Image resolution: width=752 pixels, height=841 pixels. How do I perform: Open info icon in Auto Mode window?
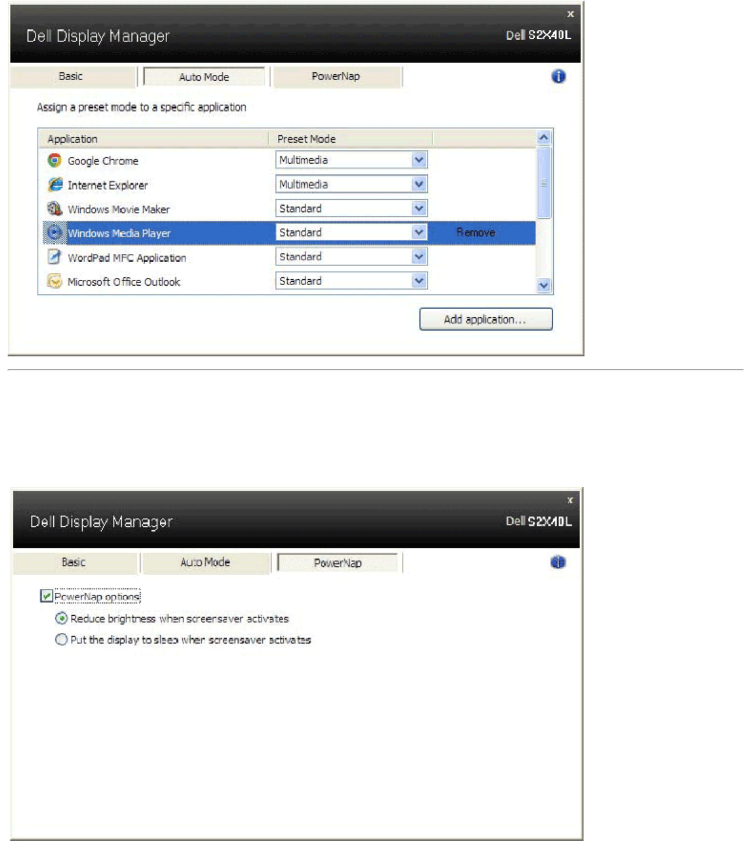point(558,77)
